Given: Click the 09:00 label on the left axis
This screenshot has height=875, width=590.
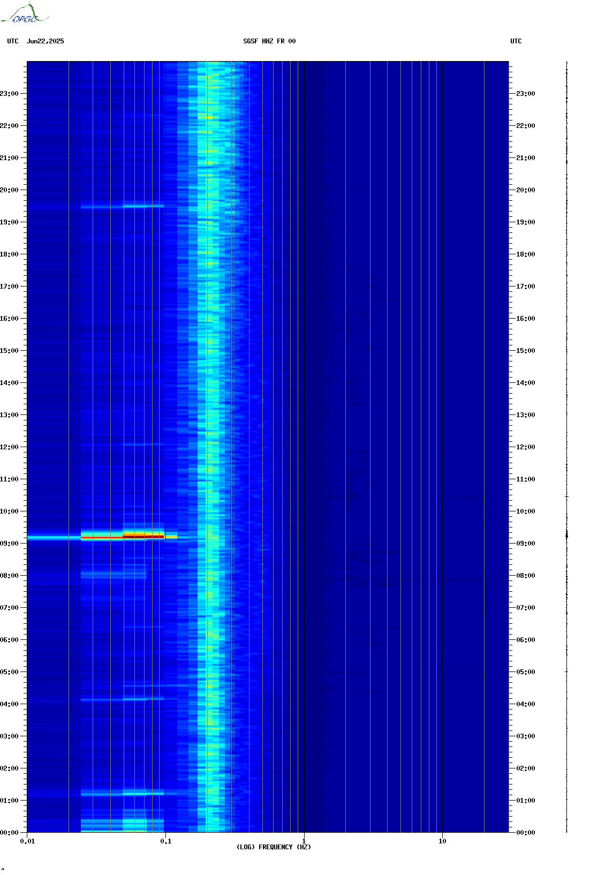Looking at the screenshot, I should [9, 544].
